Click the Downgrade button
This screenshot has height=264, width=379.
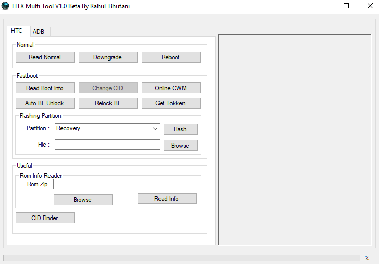(x=108, y=57)
